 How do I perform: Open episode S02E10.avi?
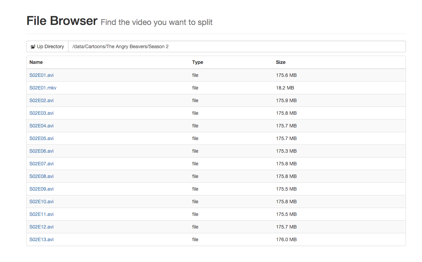coord(41,202)
